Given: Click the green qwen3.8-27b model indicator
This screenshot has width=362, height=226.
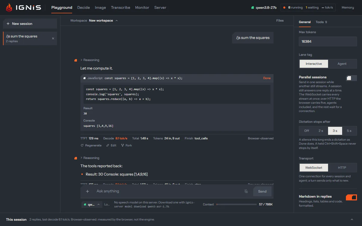Looking at the screenshot, I should pyautogui.click(x=264, y=8).
